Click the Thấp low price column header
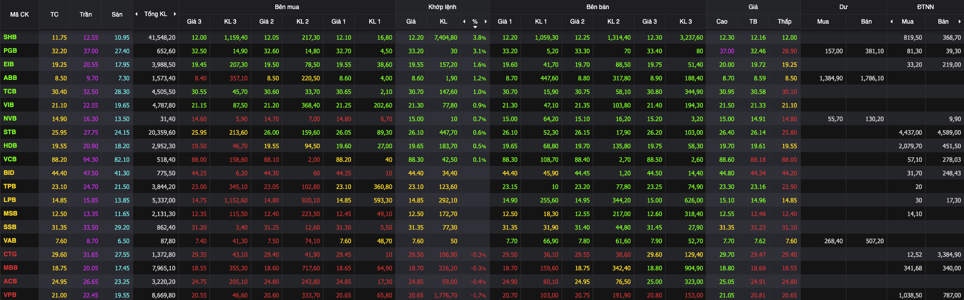The width and height of the screenshot is (964, 300). [785, 22]
